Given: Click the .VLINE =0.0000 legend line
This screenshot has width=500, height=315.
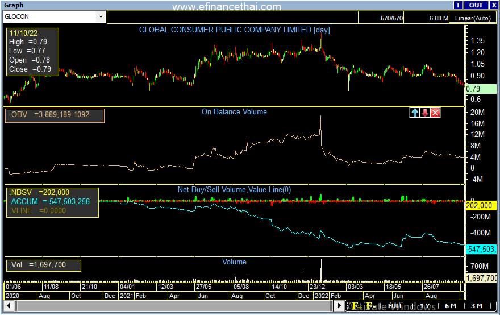Looking at the screenshot, I should (37, 210).
